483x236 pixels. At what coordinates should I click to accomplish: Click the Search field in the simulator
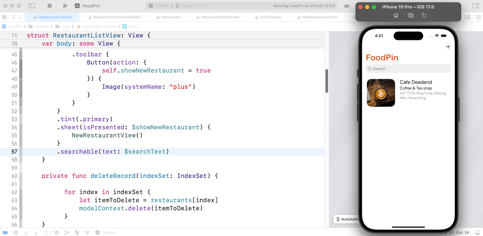(x=408, y=69)
